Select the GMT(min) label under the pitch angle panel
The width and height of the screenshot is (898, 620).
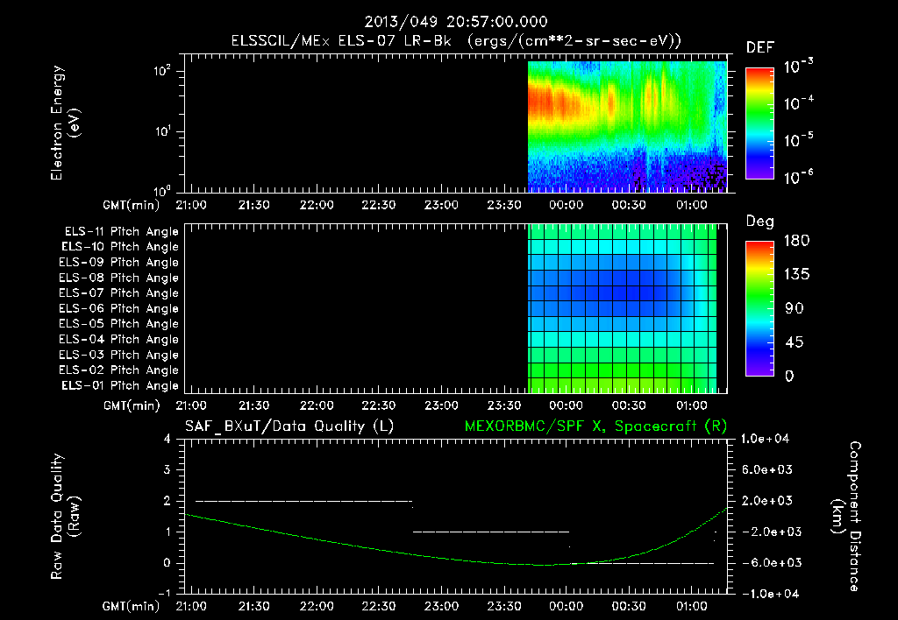click(132, 406)
